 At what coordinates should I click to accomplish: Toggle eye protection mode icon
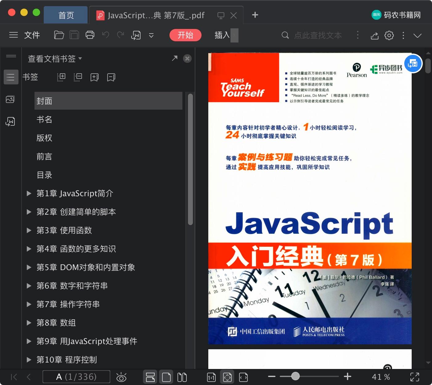tap(121, 377)
